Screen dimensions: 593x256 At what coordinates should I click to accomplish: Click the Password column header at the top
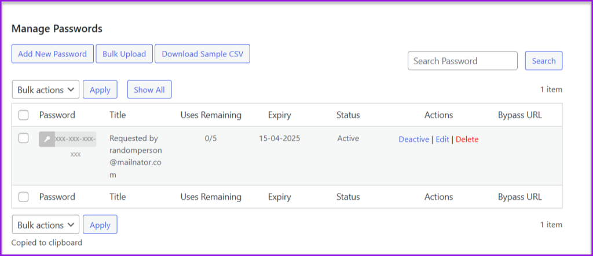coord(57,115)
